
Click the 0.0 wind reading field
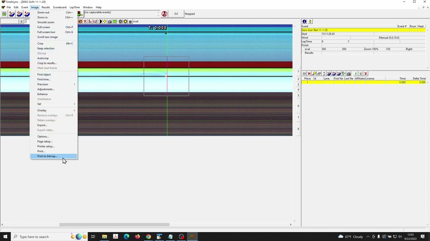[x=176, y=14]
